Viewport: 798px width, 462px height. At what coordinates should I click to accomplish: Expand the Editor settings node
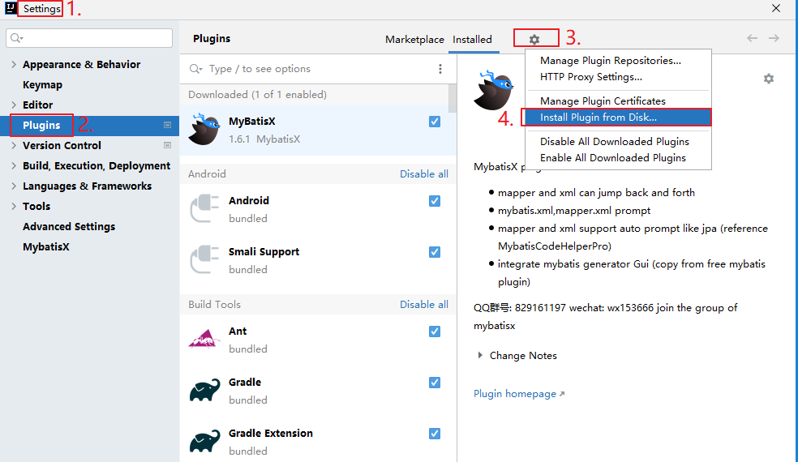pos(14,105)
